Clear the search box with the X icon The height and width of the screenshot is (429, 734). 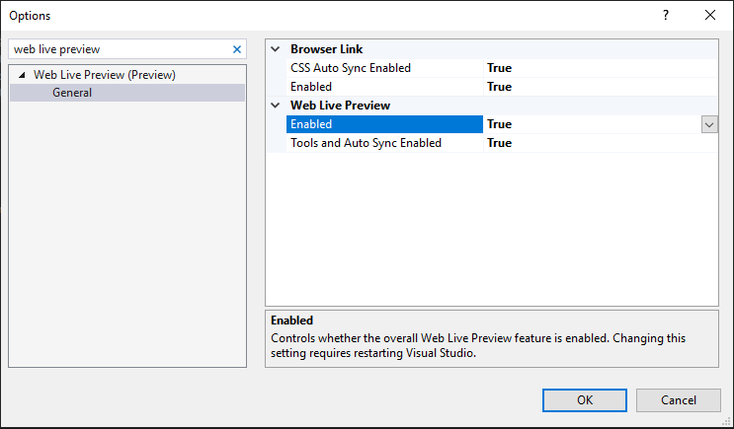pos(237,49)
